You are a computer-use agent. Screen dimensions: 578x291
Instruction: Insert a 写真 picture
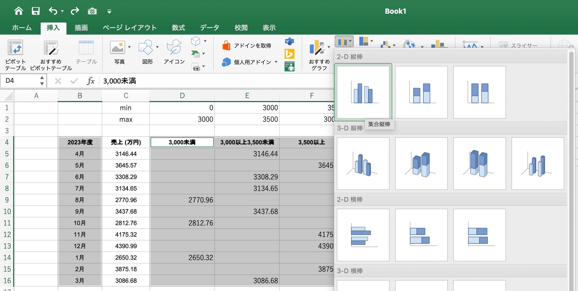point(118,52)
